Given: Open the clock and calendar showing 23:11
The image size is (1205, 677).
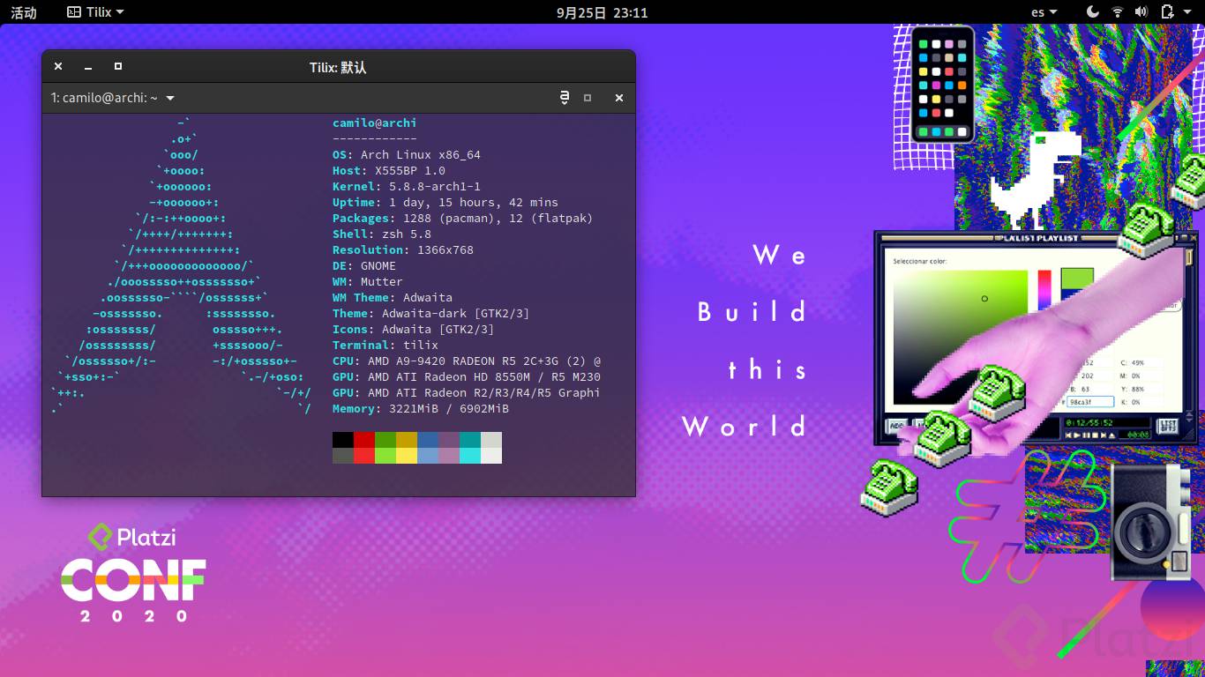Looking at the screenshot, I should click(x=602, y=12).
